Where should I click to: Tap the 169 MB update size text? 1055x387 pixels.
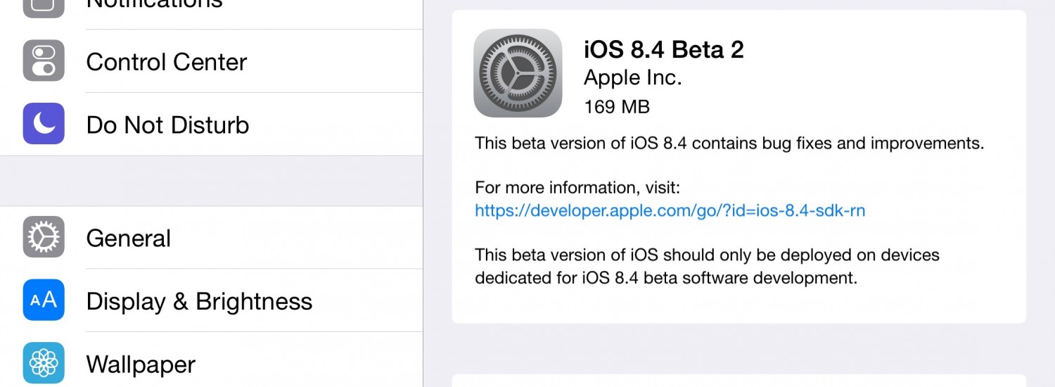point(616,107)
